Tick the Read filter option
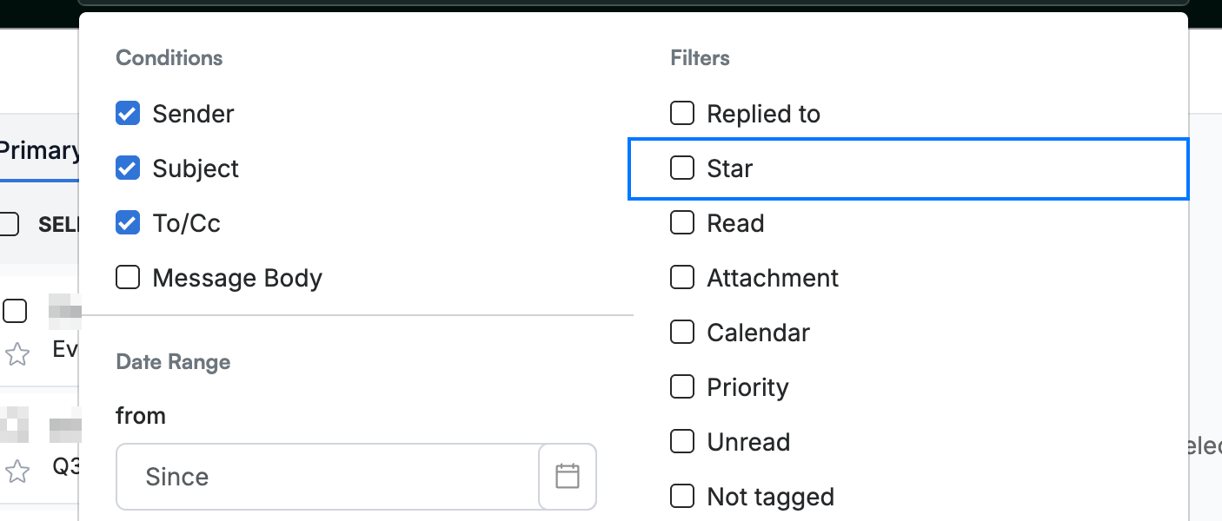The height and width of the screenshot is (521, 1222). coord(682,223)
